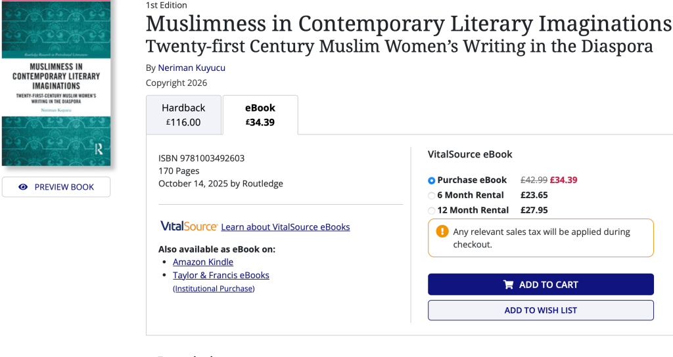
Task: Click the eye icon beside Preview Book
Action: 23,187
